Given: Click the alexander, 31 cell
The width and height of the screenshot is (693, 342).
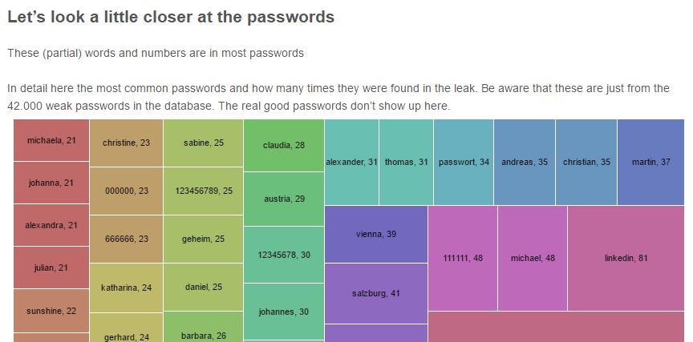Looking at the screenshot, I should click(x=352, y=162).
